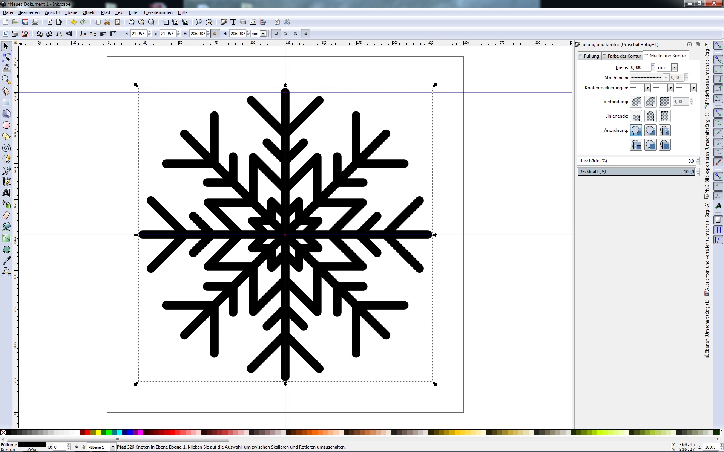Select the Text tool in toolbox
The width and height of the screenshot is (724, 452).
pos(6,193)
